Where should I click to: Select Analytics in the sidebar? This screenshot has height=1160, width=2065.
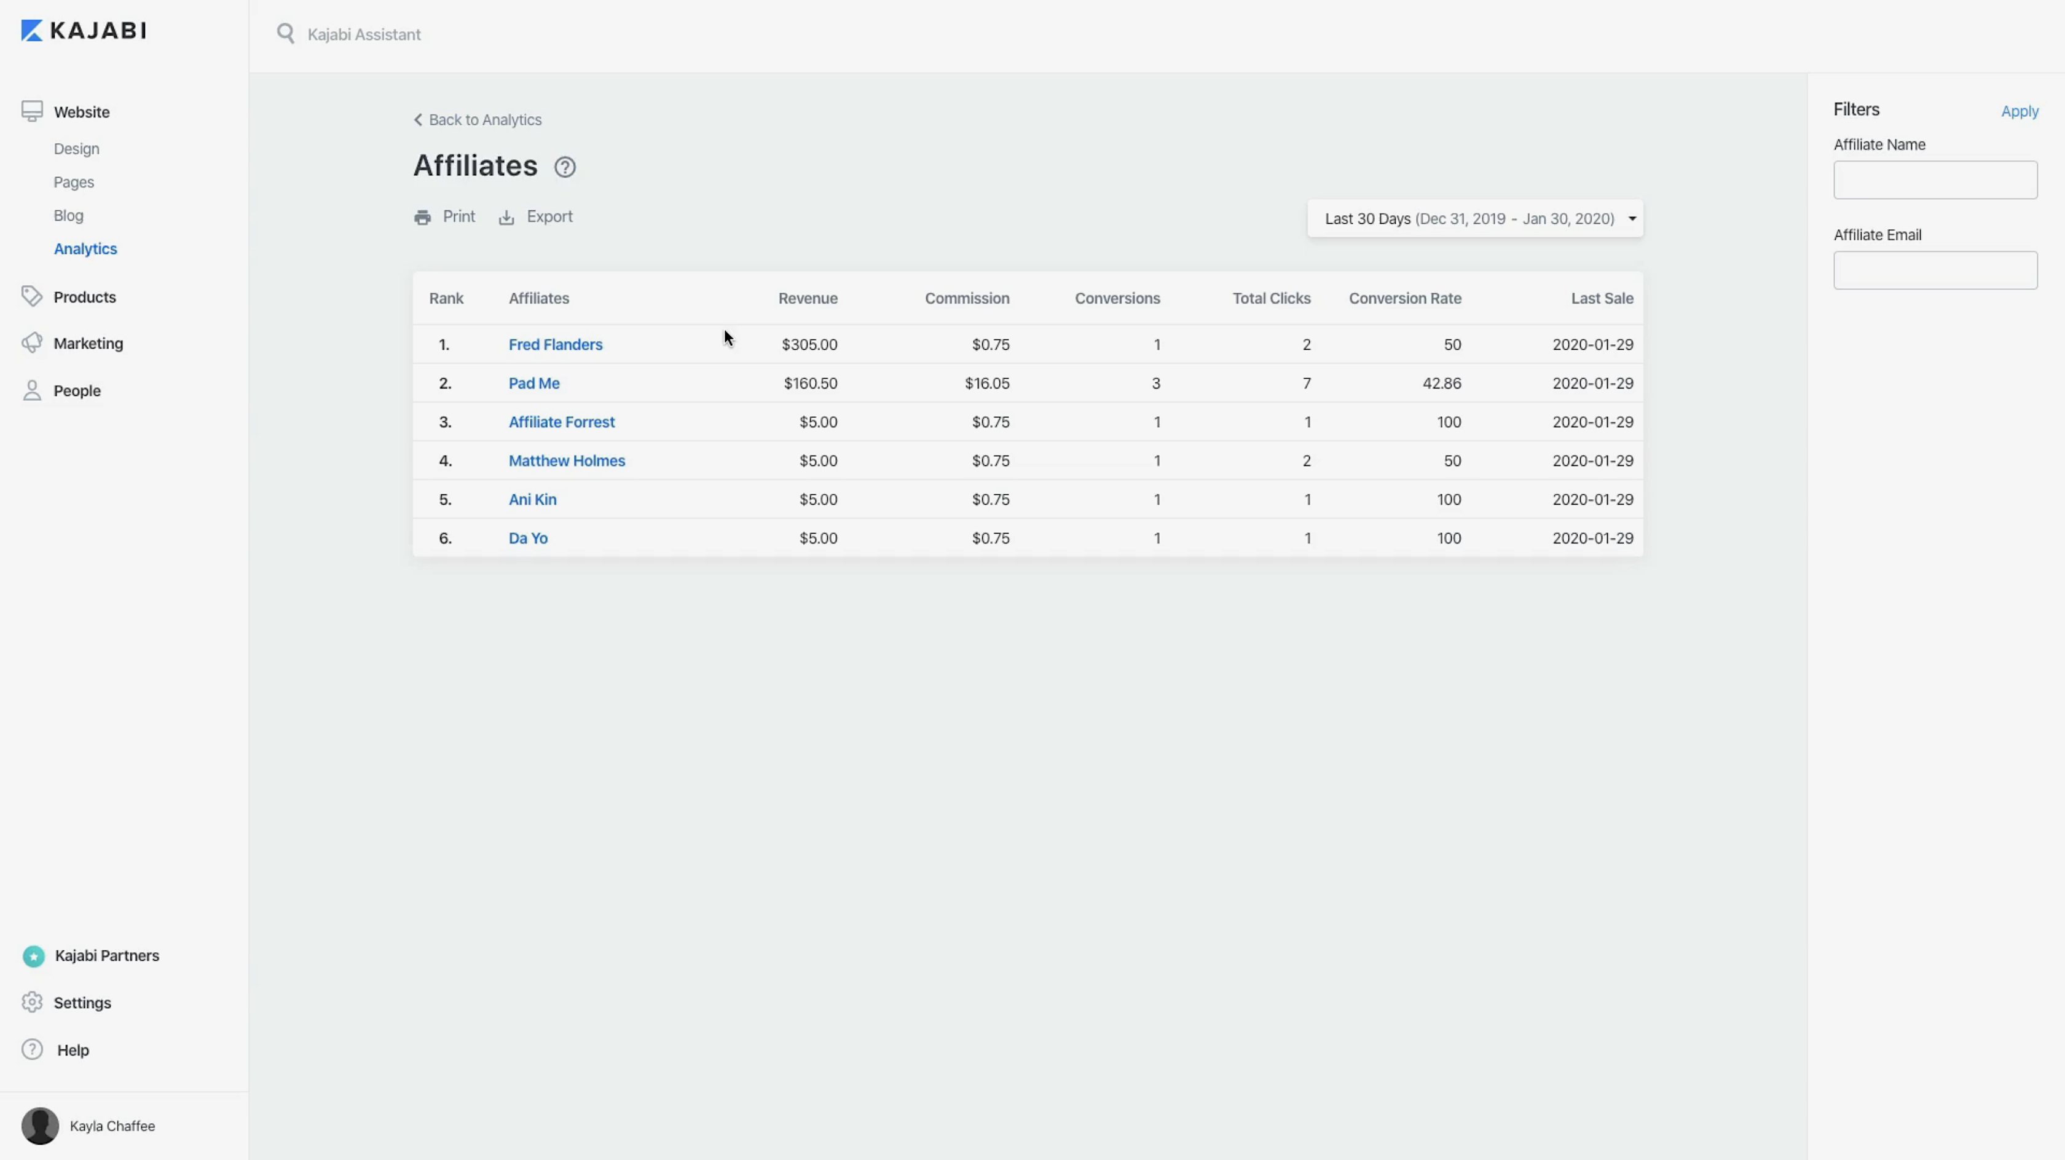86,250
